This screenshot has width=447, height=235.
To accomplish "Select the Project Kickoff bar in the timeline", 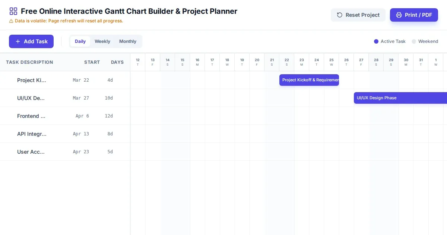I will (x=309, y=80).
